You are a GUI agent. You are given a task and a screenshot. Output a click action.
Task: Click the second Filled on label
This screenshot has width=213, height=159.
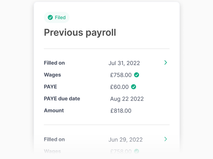pyautogui.click(x=54, y=139)
